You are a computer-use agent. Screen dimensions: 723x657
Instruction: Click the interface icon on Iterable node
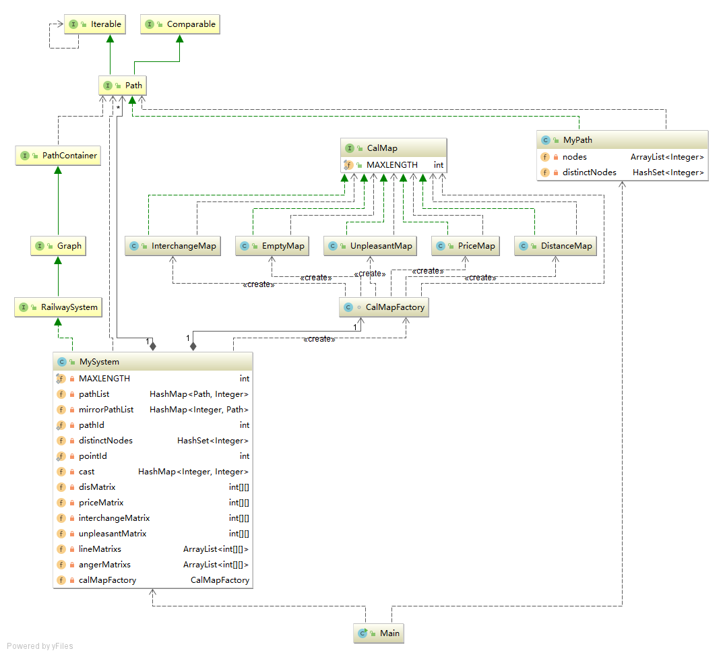73,24
